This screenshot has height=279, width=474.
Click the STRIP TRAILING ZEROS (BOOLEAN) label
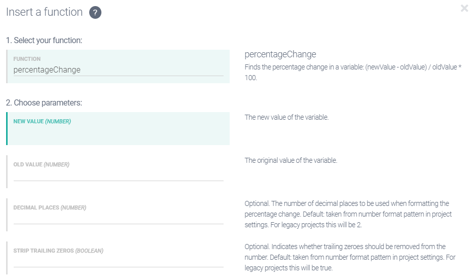[x=58, y=251]
